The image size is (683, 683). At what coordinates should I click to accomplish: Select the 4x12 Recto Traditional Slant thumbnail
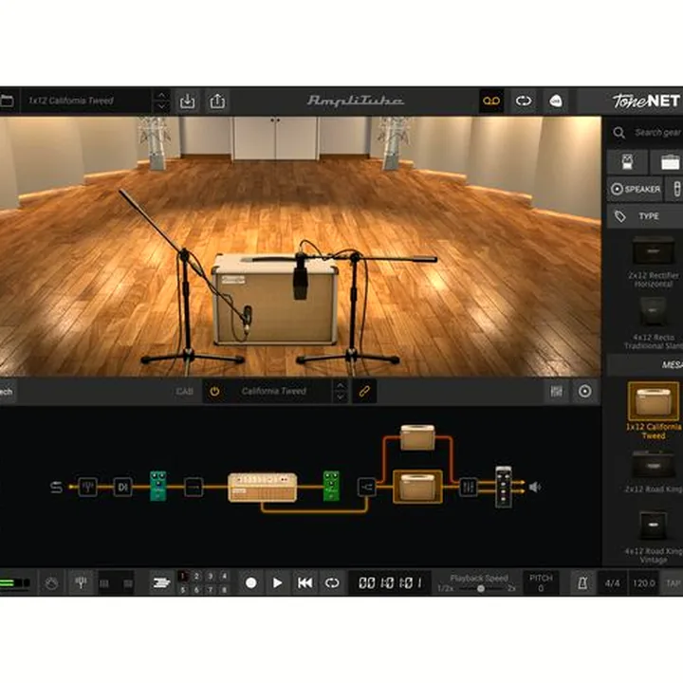pos(653,311)
